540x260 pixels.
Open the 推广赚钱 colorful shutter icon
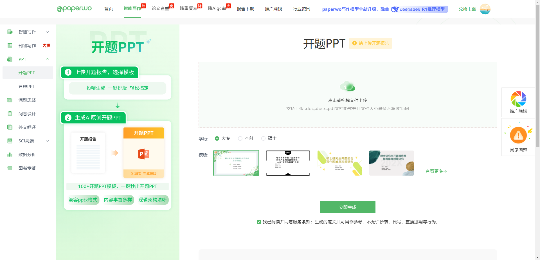(x=518, y=99)
